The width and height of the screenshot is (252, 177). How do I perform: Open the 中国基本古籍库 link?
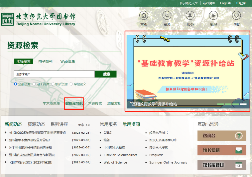pyautogui.click(x=114, y=147)
